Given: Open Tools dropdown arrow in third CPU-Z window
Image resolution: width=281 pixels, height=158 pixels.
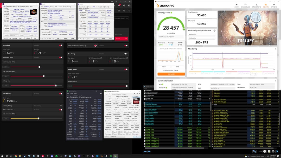Looking at the screenshot, I should click(99, 39).
